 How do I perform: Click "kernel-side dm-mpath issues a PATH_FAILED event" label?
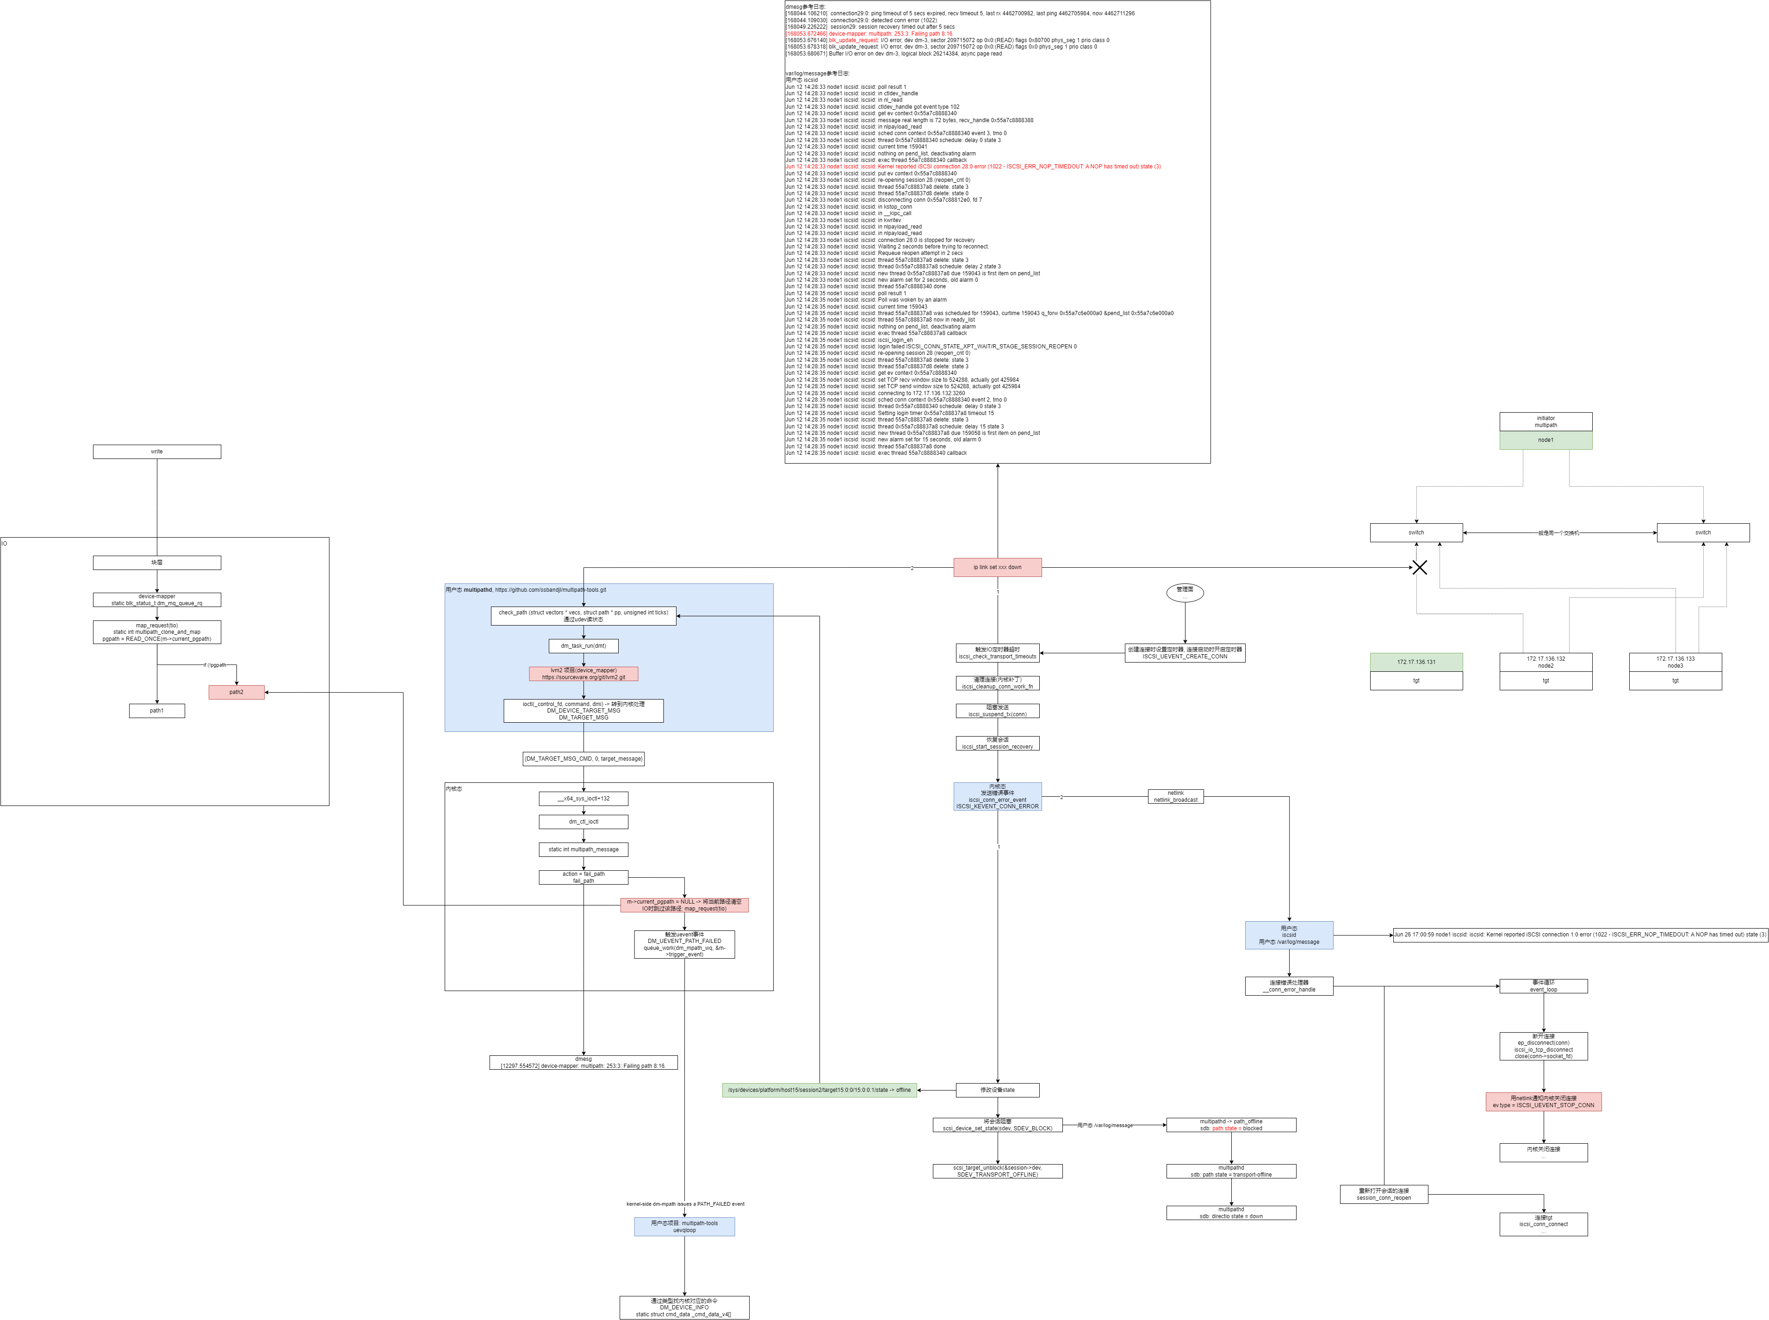[685, 1203]
